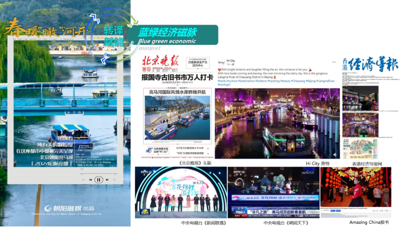Click the Hi City profile avatar

pos(221,62)
